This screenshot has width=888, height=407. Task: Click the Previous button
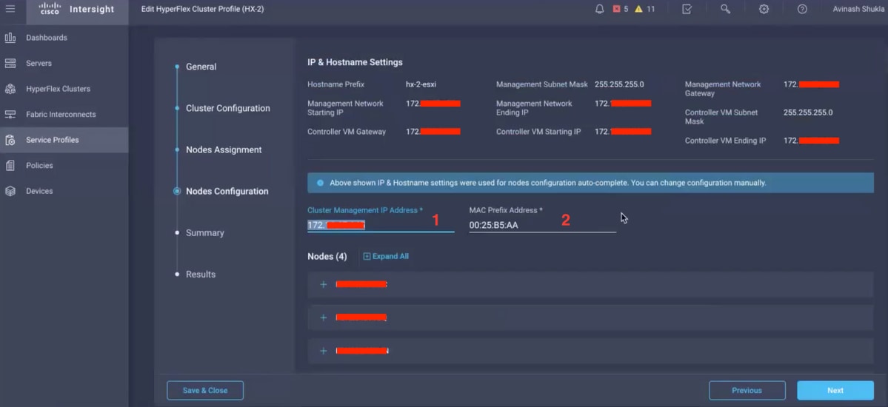click(747, 391)
